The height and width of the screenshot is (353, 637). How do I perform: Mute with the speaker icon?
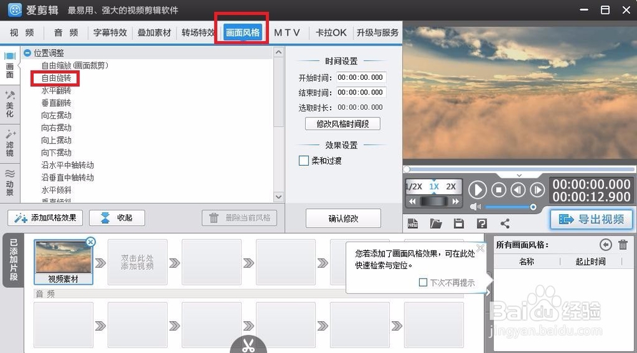(475, 206)
